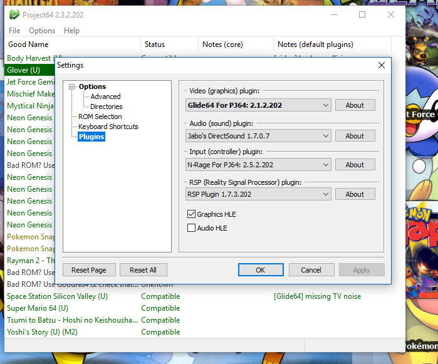
Task: Select Jet Force Gemini ROM row
Action: [29, 82]
